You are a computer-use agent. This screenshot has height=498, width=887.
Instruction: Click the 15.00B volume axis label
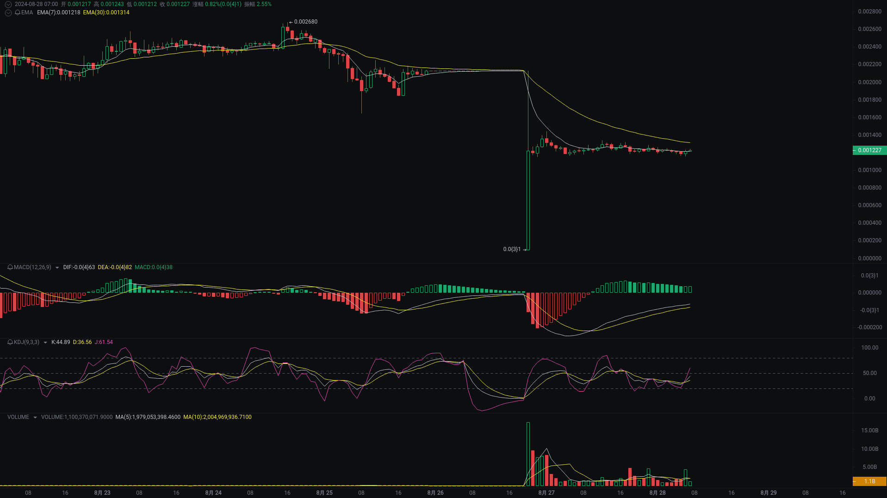tap(869, 430)
